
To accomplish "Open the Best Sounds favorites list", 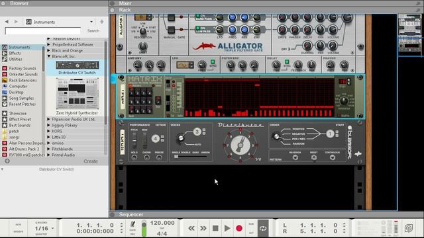I will (20, 125).
